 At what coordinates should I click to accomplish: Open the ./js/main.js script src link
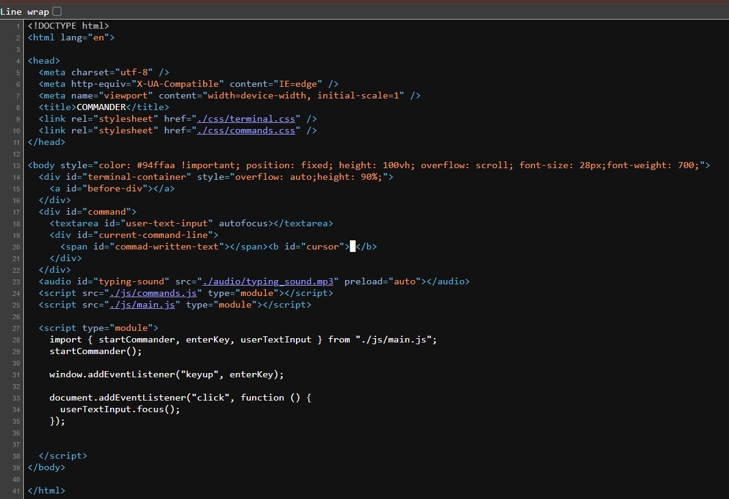click(x=142, y=305)
